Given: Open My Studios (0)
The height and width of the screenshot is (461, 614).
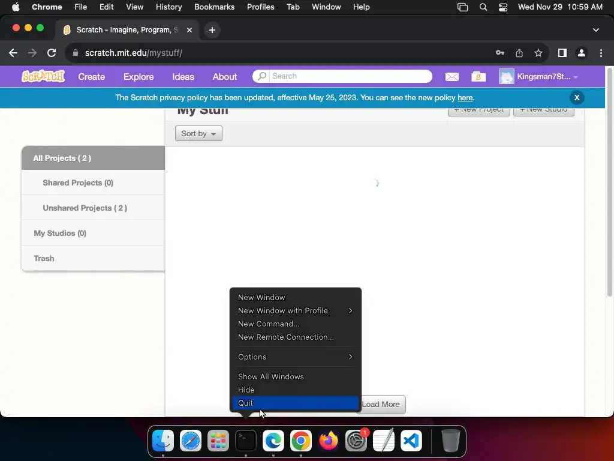Looking at the screenshot, I should (93, 234).
